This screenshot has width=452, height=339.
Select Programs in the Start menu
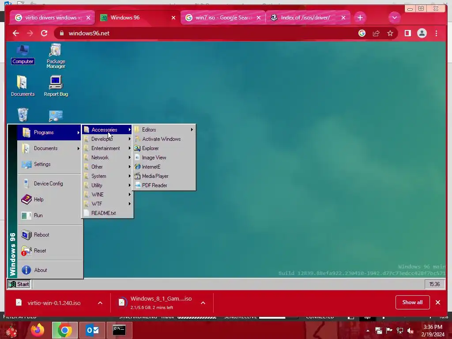pyautogui.click(x=49, y=132)
